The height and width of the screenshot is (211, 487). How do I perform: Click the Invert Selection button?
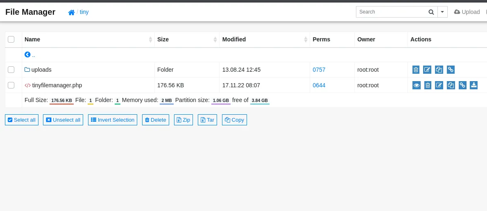113,120
